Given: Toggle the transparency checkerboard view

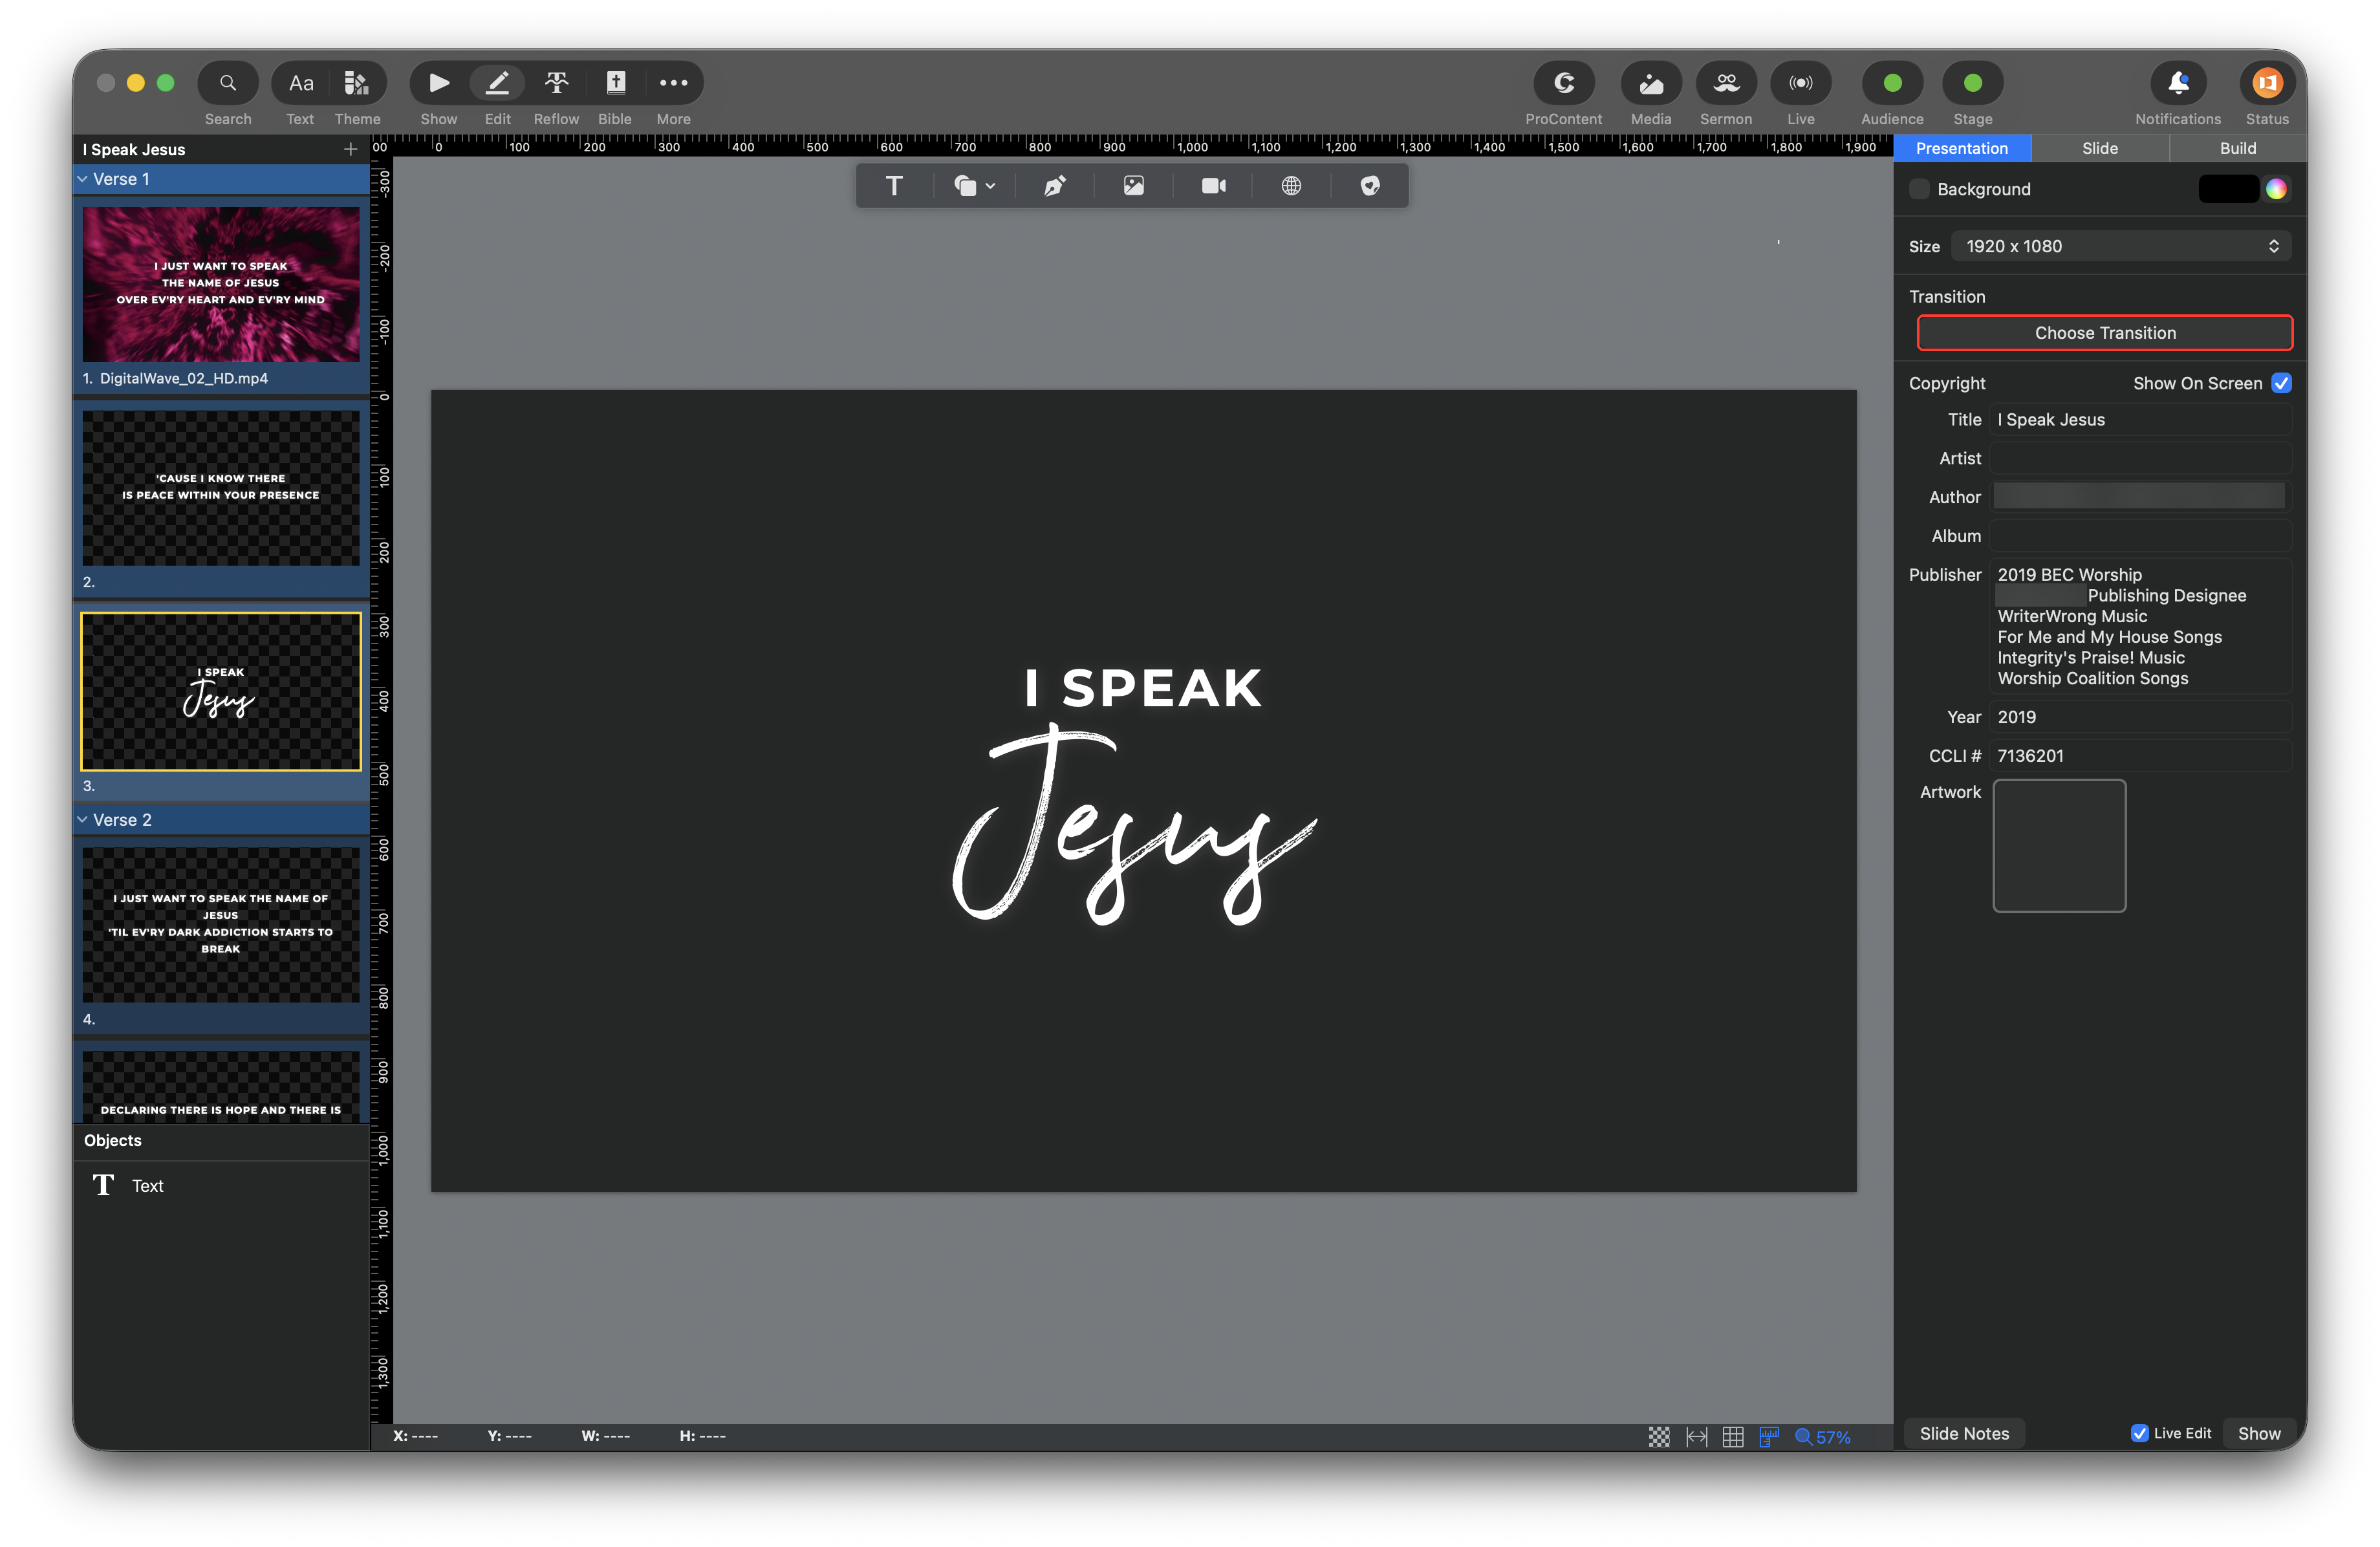Looking at the screenshot, I should 1658,1437.
